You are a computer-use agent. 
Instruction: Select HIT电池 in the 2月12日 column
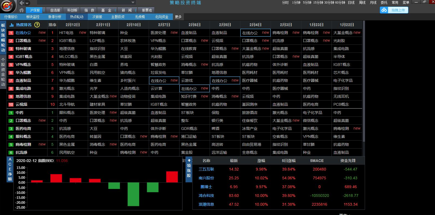(x=66, y=33)
